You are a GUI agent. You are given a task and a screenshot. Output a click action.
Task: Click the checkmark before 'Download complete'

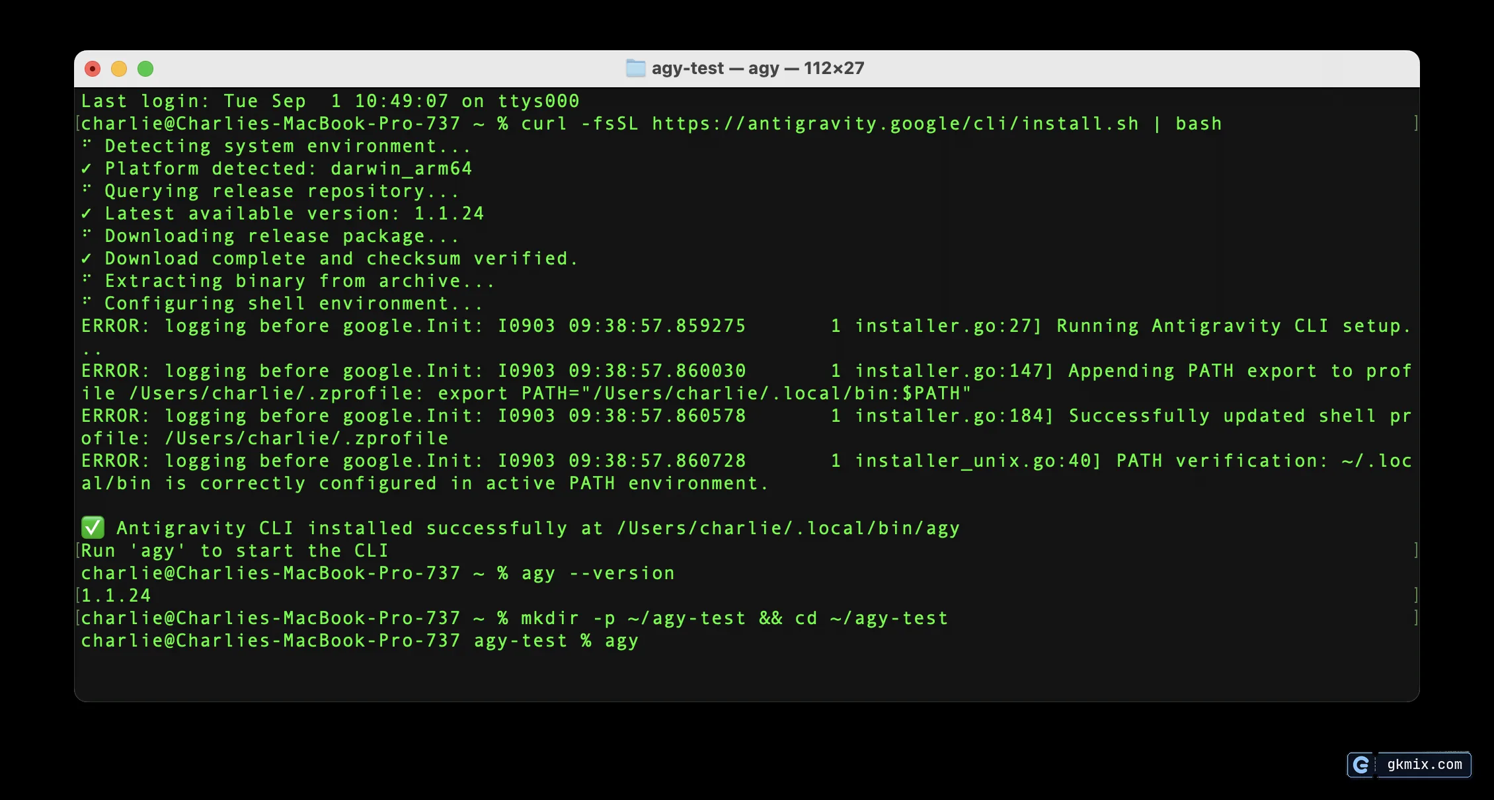point(87,259)
